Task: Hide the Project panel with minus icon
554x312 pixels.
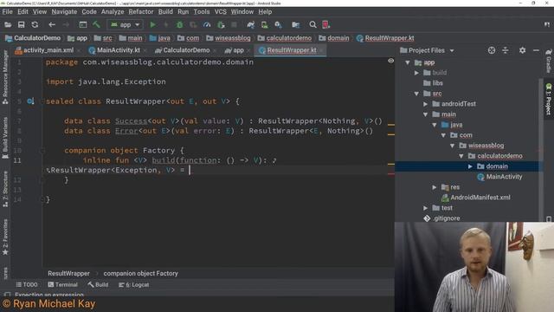Action: tap(536, 50)
